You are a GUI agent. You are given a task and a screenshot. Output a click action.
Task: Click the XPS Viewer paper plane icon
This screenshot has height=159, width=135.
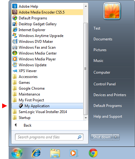15,71
